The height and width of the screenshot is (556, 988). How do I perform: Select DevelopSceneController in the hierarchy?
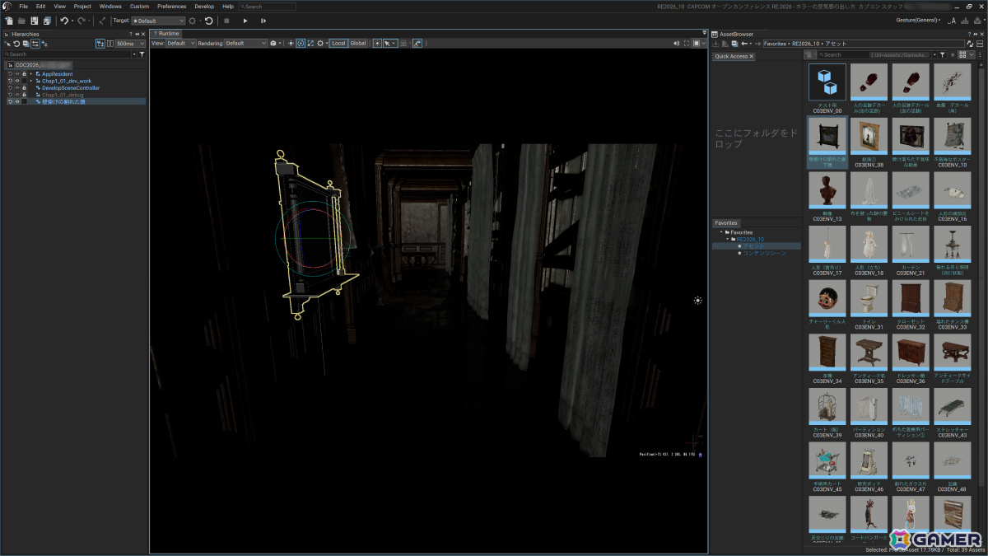[71, 87]
